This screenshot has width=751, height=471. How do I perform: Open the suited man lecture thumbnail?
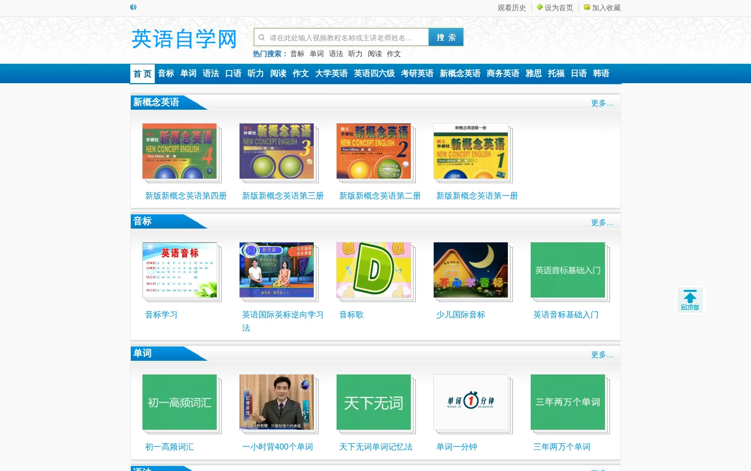[277, 402]
